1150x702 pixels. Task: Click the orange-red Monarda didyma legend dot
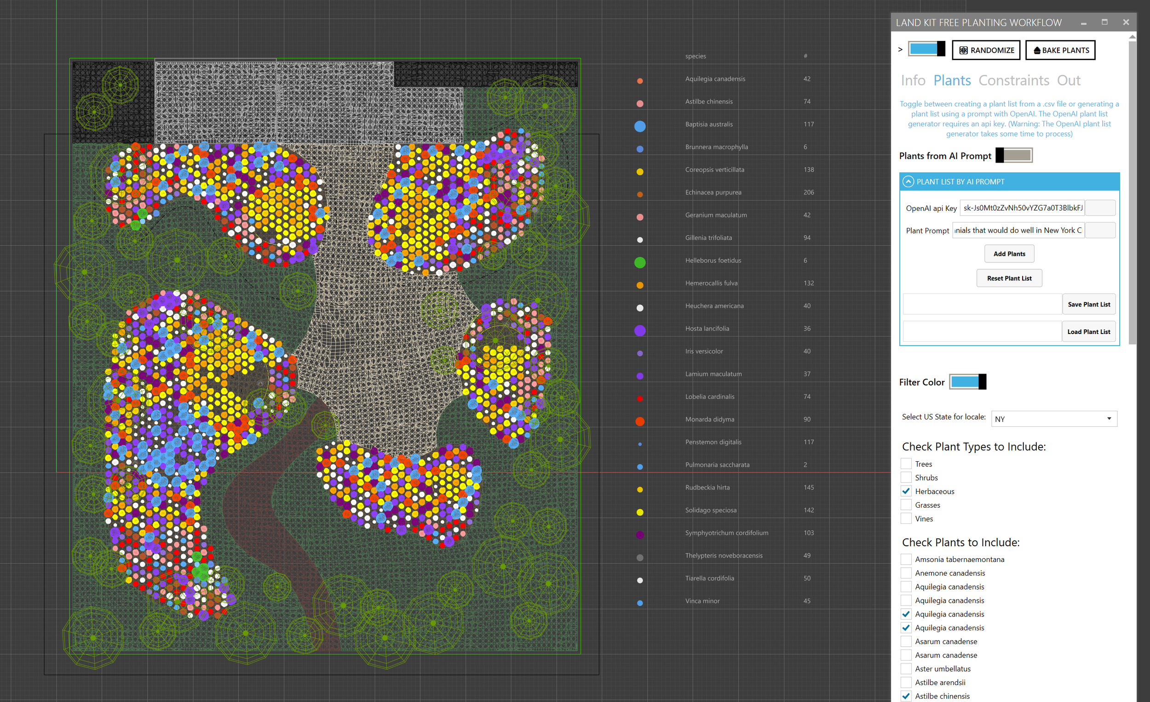pos(640,421)
